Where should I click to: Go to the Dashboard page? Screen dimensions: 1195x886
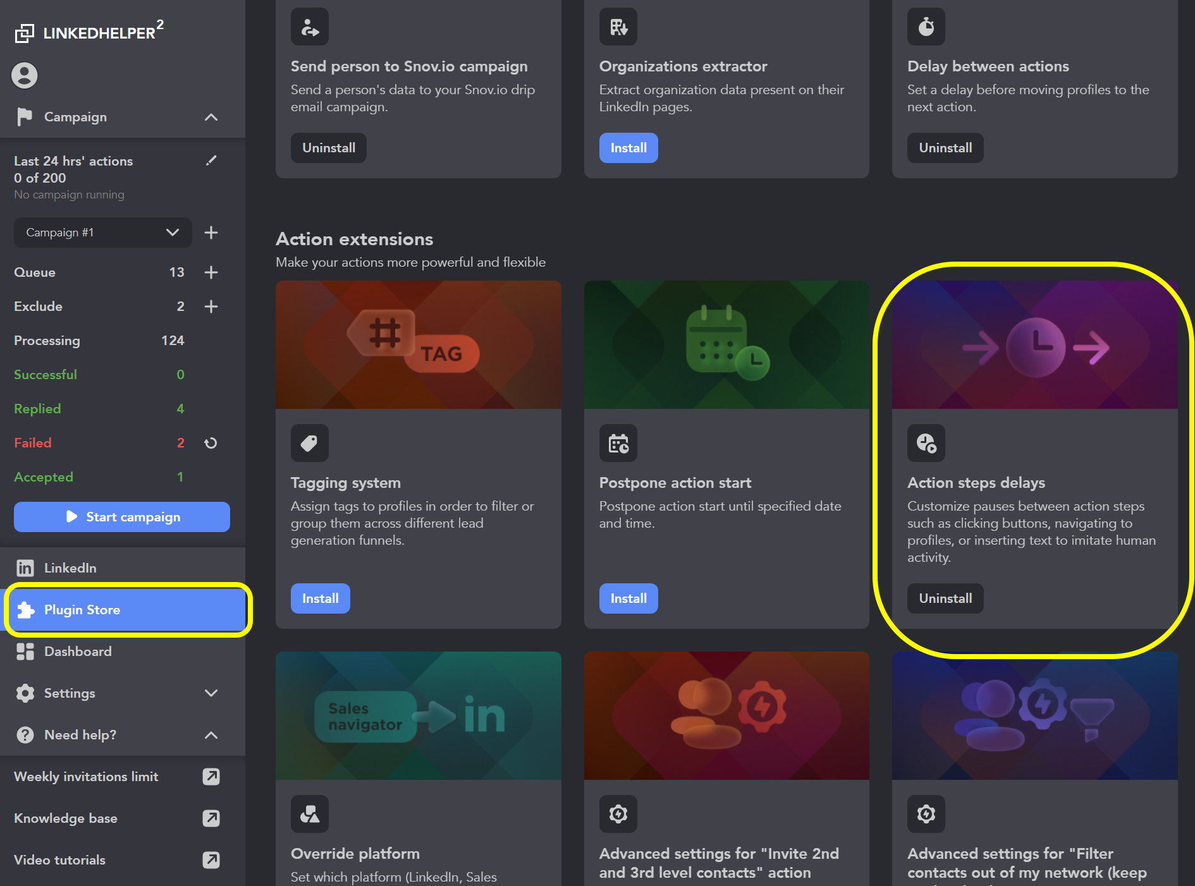(123, 652)
